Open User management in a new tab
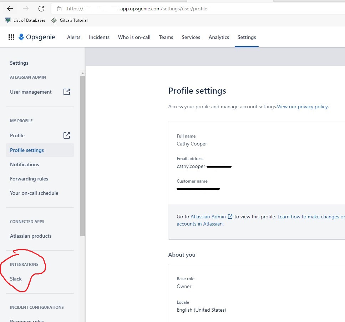The height and width of the screenshot is (322, 345). (66, 92)
